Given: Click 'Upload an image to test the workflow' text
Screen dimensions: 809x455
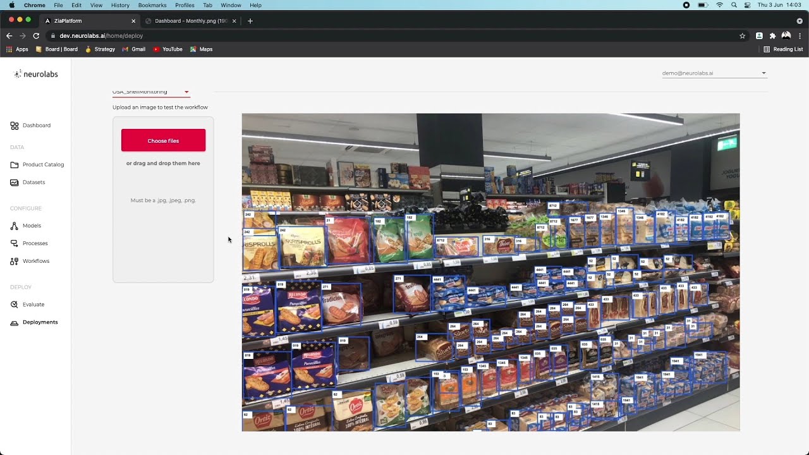Looking at the screenshot, I should pyautogui.click(x=160, y=107).
